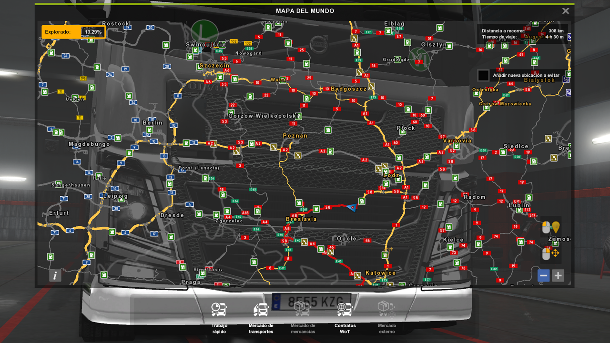610x343 pixels.
Task: Select the town label Nowogard
Action: [x=248, y=53]
